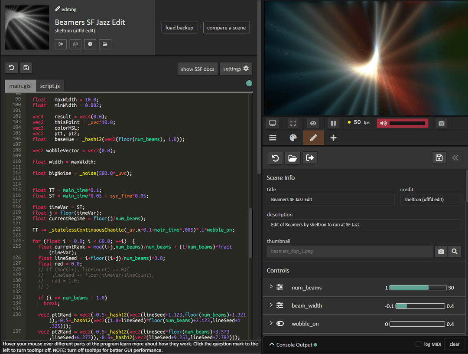Fold the comment block on line 128
The width and height of the screenshot is (468, 354).
click(x=23, y=269)
